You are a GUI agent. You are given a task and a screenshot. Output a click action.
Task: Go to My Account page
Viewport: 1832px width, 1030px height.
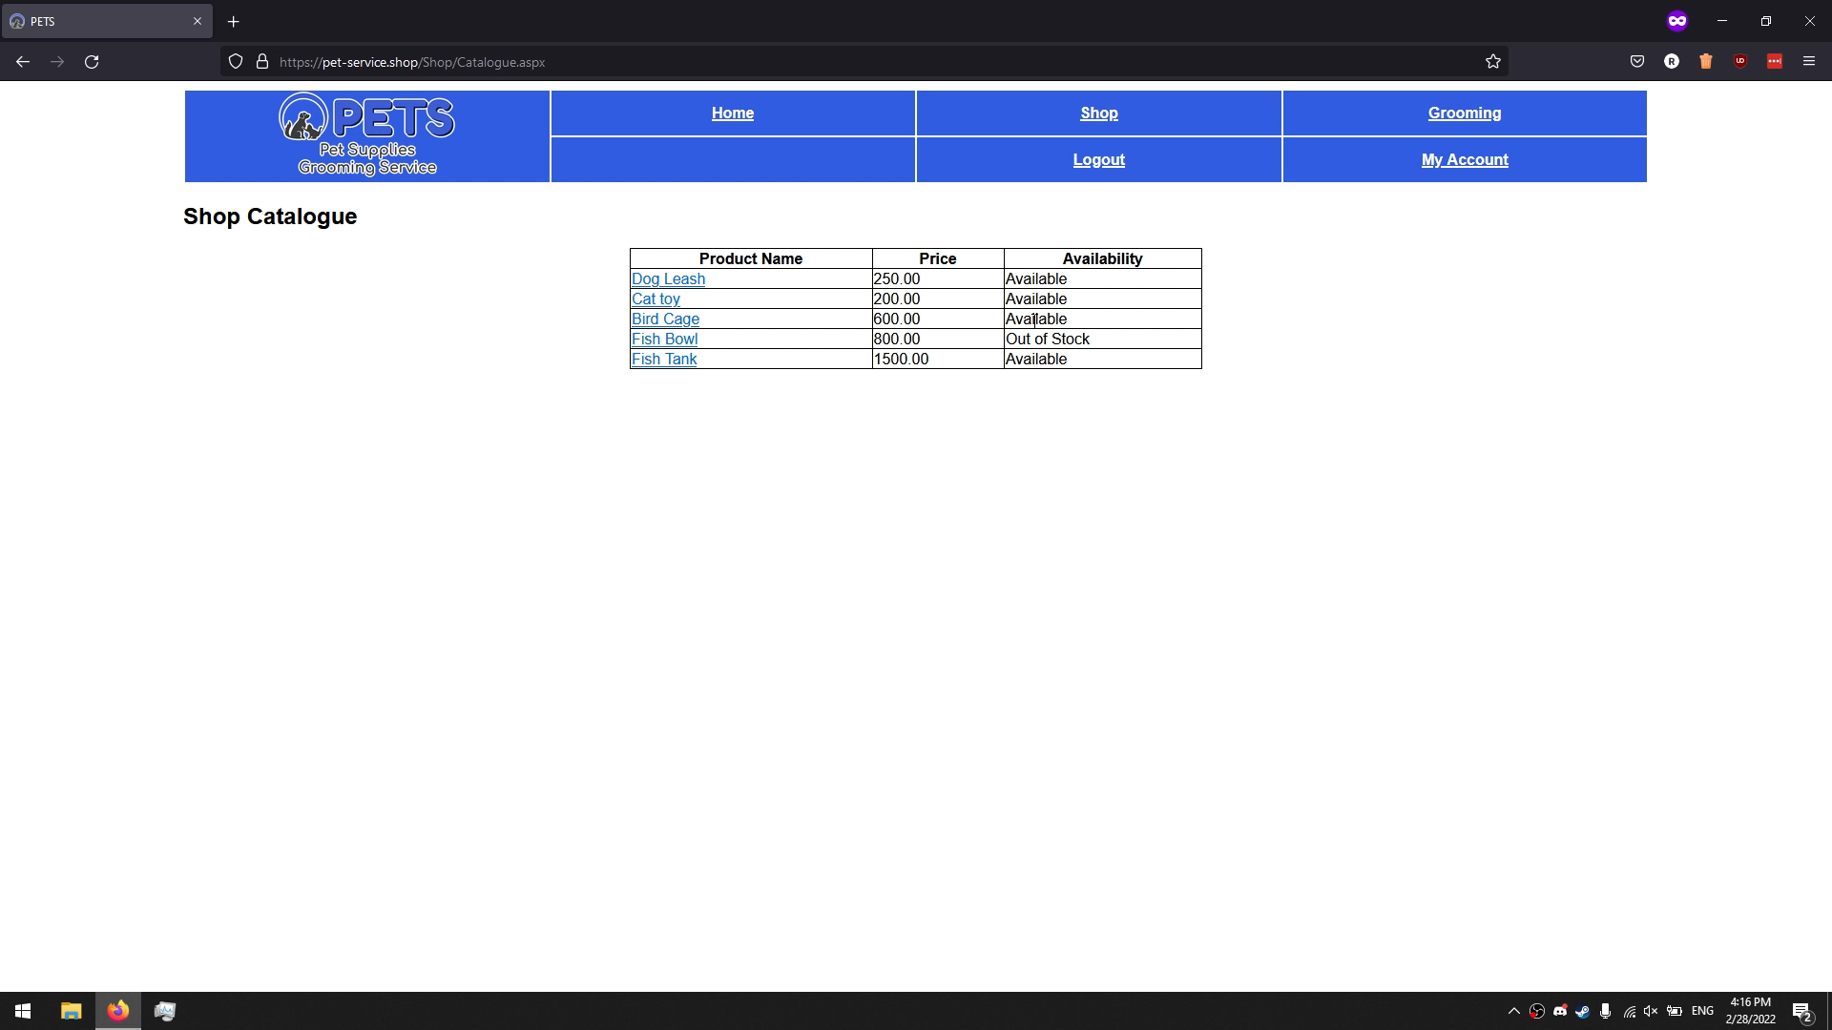point(1464,159)
